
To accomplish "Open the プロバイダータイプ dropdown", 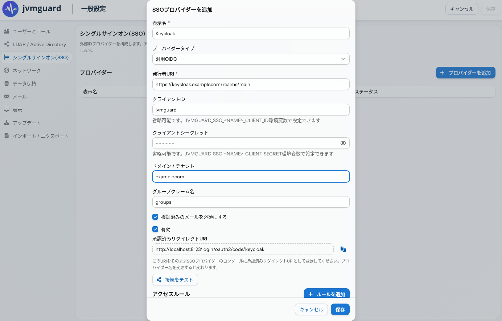I will click(x=251, y=59).
